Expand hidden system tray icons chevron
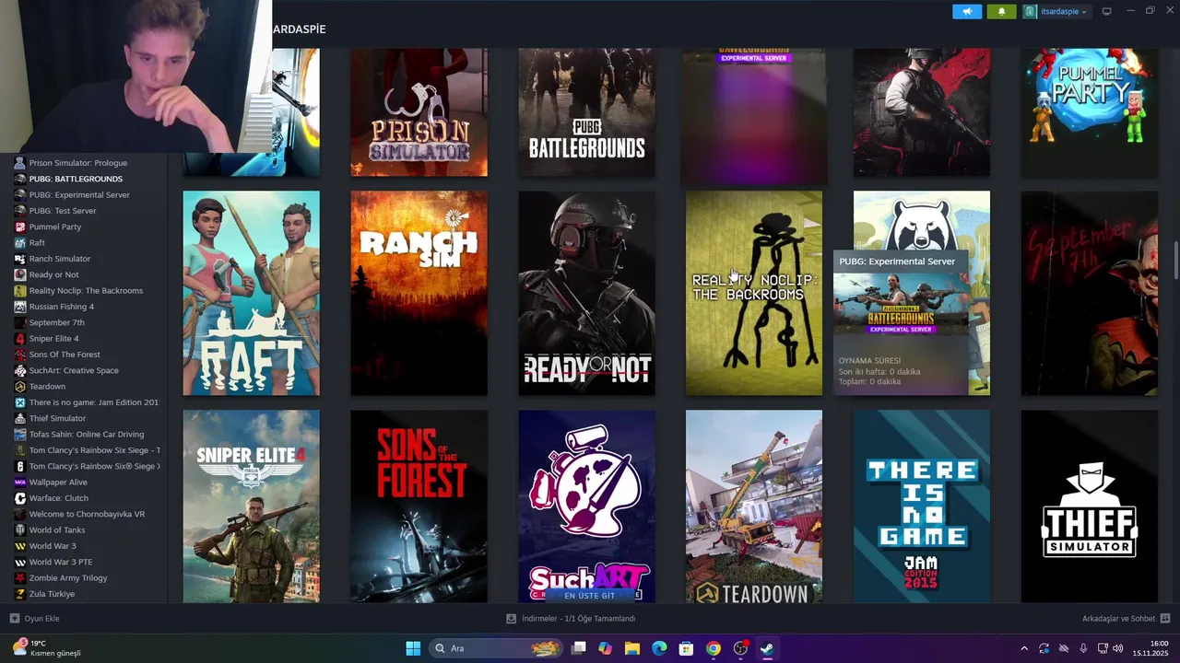The width and height of the screenshot is (1180, 663). (x=1024, y=648)
